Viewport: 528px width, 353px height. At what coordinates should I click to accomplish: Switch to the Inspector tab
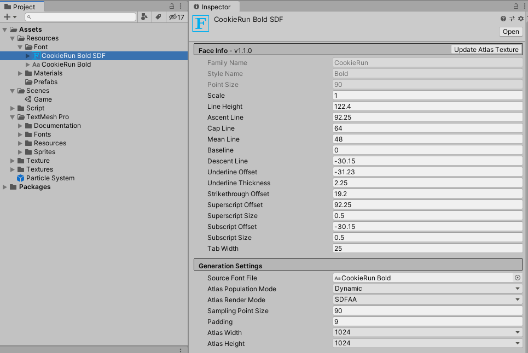[214, 7]
